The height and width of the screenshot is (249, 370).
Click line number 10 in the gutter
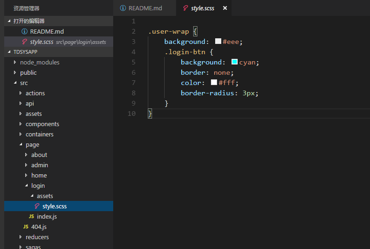131,114
